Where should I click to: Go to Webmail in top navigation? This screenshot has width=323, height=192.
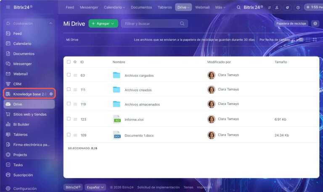(202, 8)
